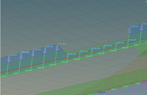This screenshot has width=147, height=95.
Task: Click the kink in the red line
Action: click(56, 60)
